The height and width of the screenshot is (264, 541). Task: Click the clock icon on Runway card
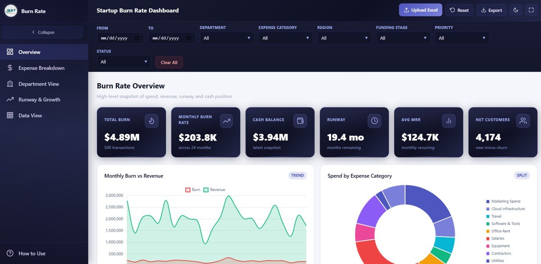pyautogui.click(x=374, y=120)
